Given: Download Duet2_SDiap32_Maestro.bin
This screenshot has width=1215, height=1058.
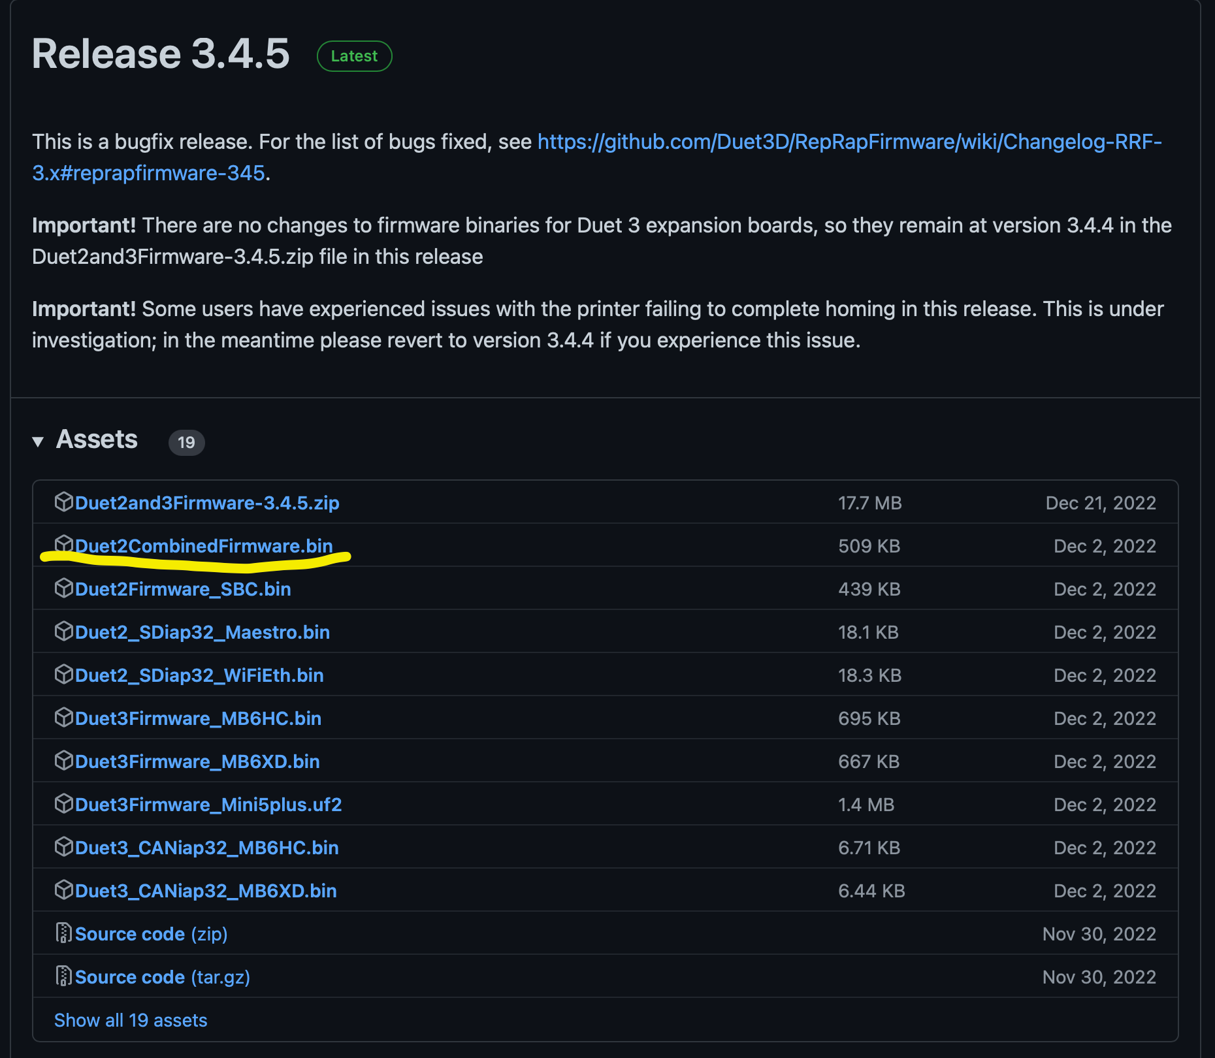Looking at the screenshot, I should coord(202,632).
